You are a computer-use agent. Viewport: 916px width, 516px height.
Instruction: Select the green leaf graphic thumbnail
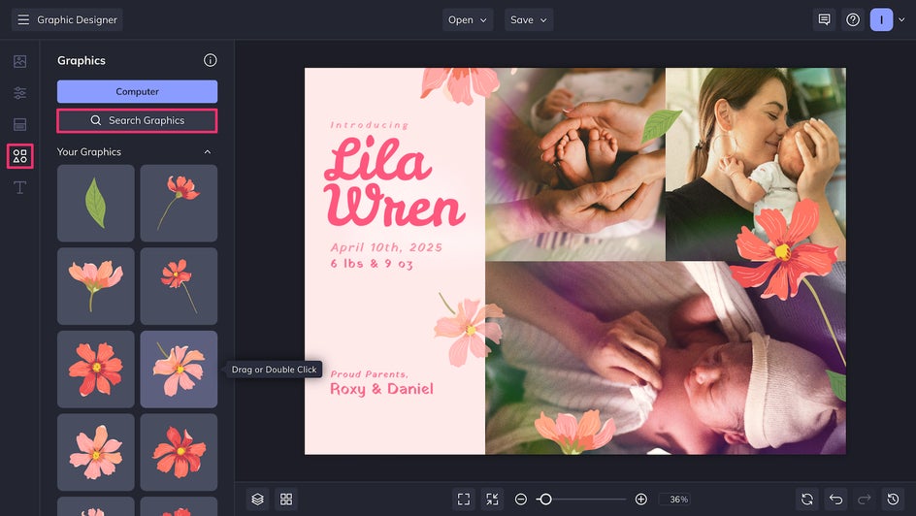[x=96, y=203]
